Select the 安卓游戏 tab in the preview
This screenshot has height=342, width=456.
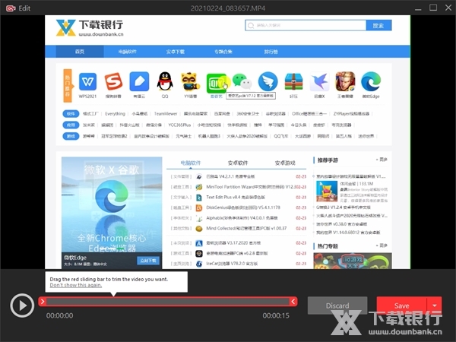(x=285, y=163)
